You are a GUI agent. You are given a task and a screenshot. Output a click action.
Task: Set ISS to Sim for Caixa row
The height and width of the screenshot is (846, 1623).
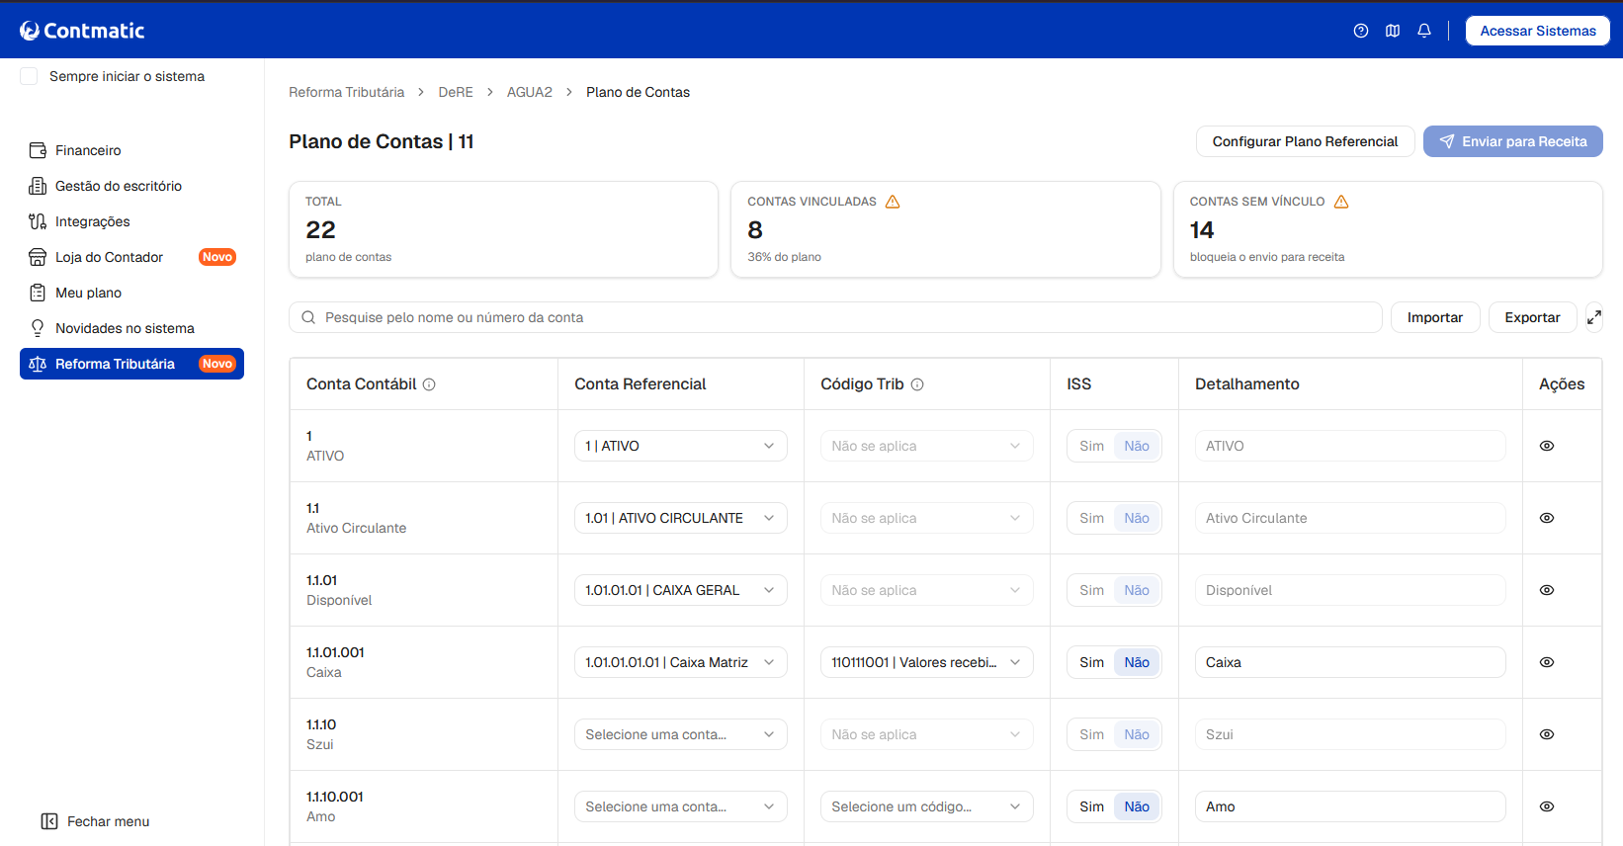(x=1091, y=662)
